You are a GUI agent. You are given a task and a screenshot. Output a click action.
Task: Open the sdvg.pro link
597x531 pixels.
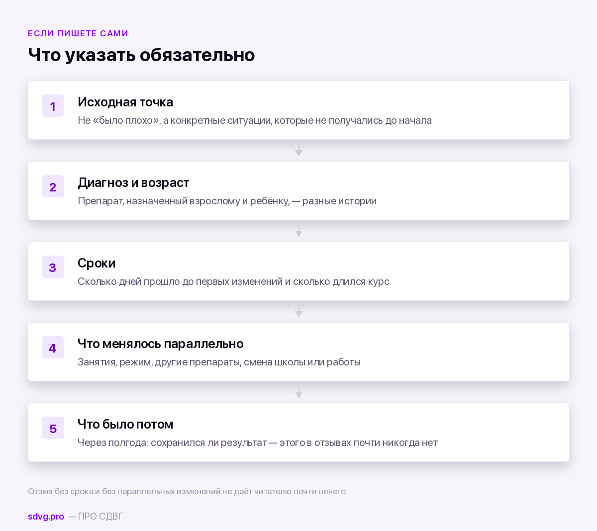(x=46, y=516)
